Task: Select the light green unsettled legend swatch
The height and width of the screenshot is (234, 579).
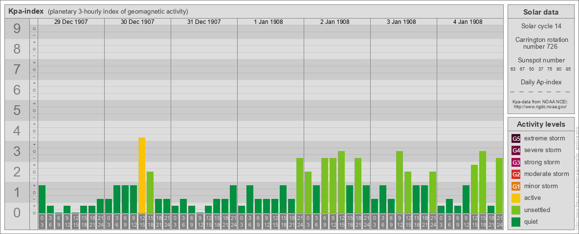Action: click(x=516, y=210)
